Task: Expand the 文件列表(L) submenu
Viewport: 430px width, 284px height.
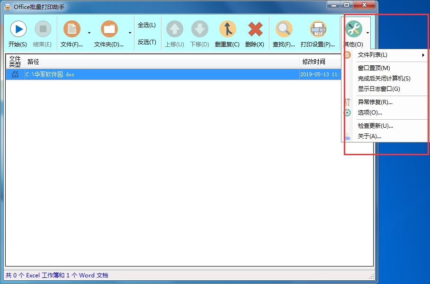Action: (372, 55)
